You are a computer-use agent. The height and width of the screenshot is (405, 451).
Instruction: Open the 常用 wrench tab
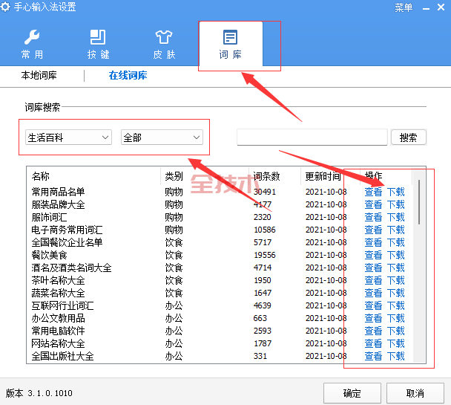[x=32, y=44]
